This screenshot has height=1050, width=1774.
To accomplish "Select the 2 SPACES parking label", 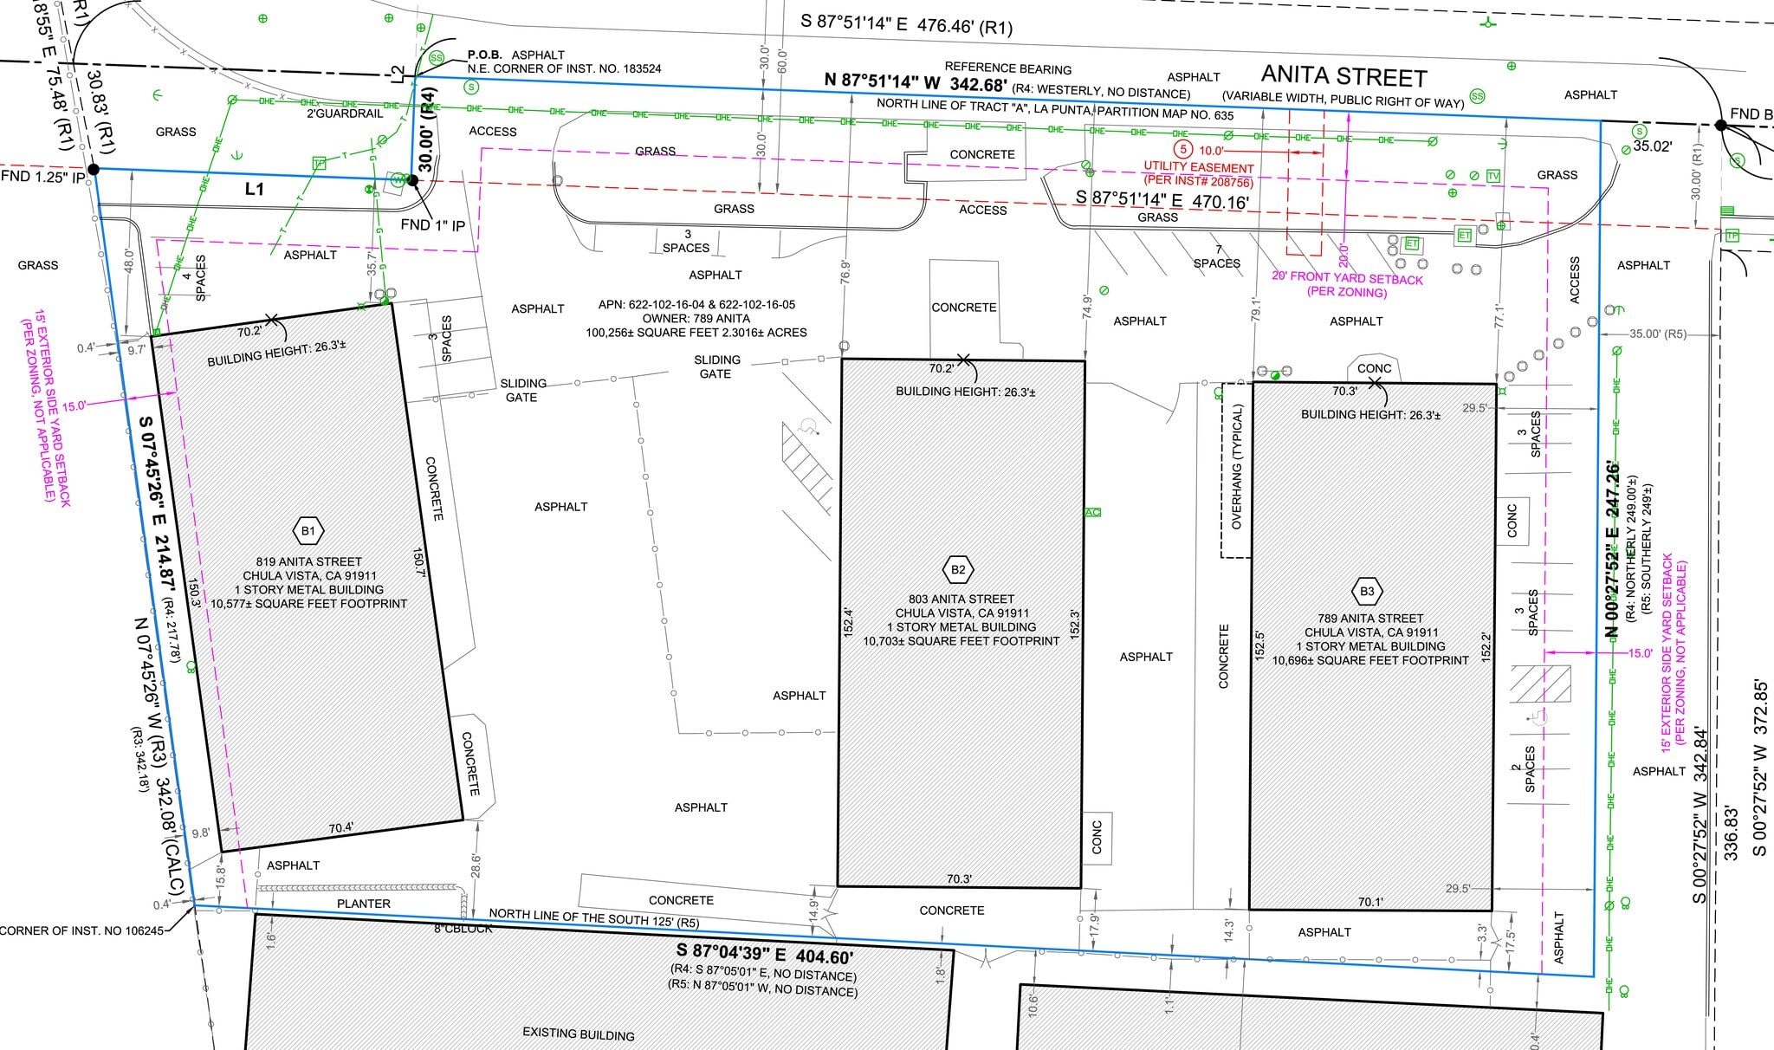I will coord(1524,768).
